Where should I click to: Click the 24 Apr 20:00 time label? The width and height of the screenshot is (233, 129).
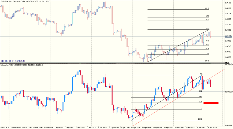(201, 128)
